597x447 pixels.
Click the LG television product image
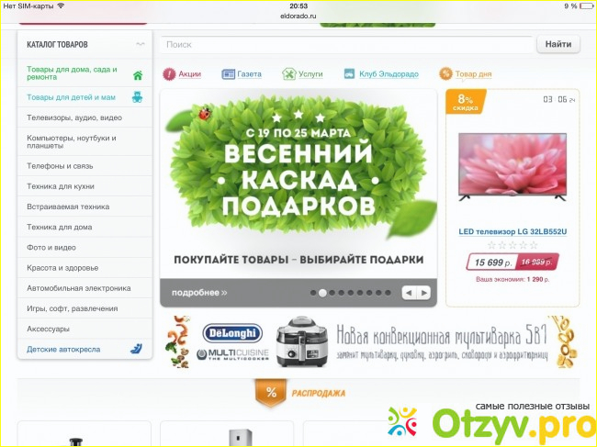click(x=513, y=166)
